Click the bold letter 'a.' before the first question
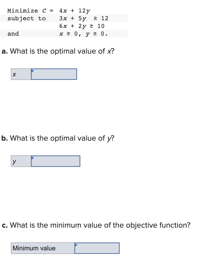 tap(4, 51)
